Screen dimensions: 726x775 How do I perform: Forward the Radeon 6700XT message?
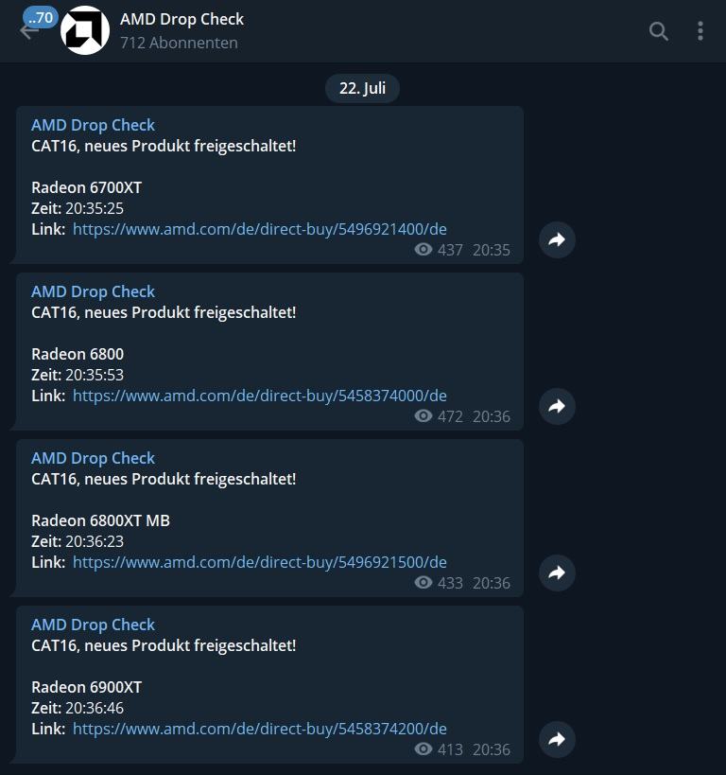(x=557, y=240)
